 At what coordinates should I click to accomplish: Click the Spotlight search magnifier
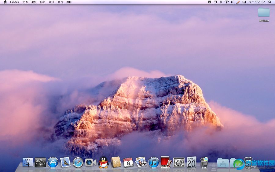(x=269, y=2)
